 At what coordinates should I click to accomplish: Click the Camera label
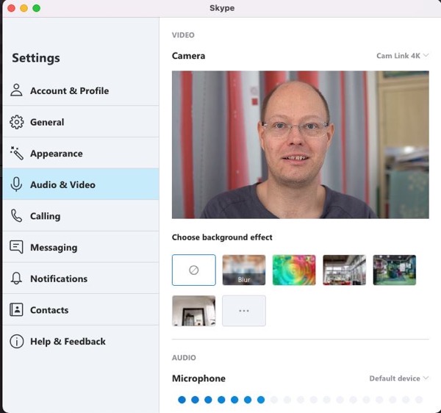point(188,56)
